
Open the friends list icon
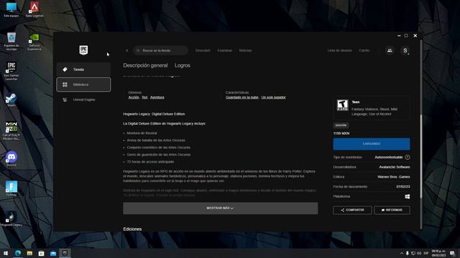point(390,50)
